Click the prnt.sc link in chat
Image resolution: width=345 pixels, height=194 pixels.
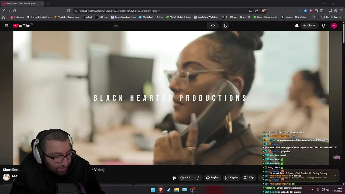point(312,140)
